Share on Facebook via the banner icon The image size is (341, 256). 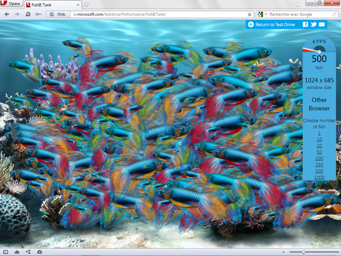pyautogui.click(x=305, y=24)
